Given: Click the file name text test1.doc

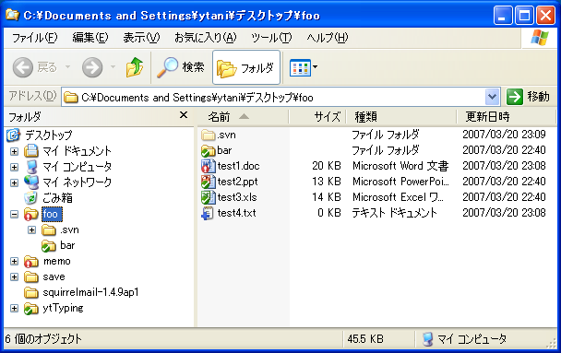Looking at the screenshot, I should click(x=238, y=166).
